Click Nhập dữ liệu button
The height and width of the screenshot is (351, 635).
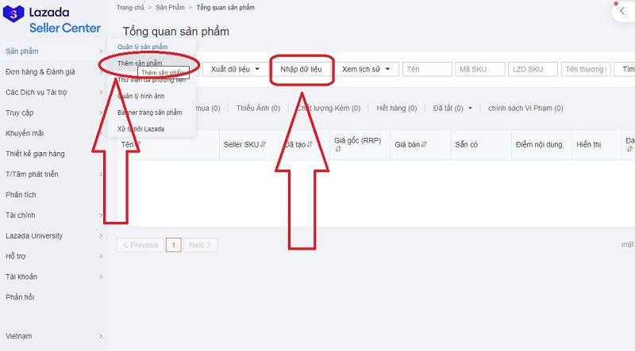point(302,69)
